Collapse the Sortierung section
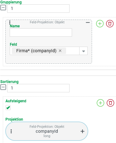The image size is (116, 143). (3, 87)
